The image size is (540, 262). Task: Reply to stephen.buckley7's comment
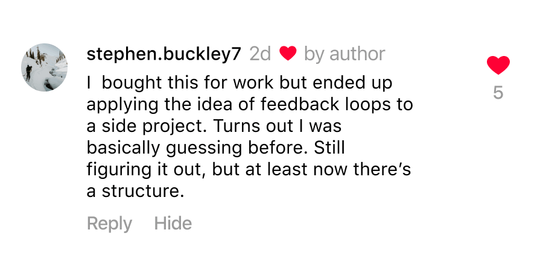coord(109,223)
